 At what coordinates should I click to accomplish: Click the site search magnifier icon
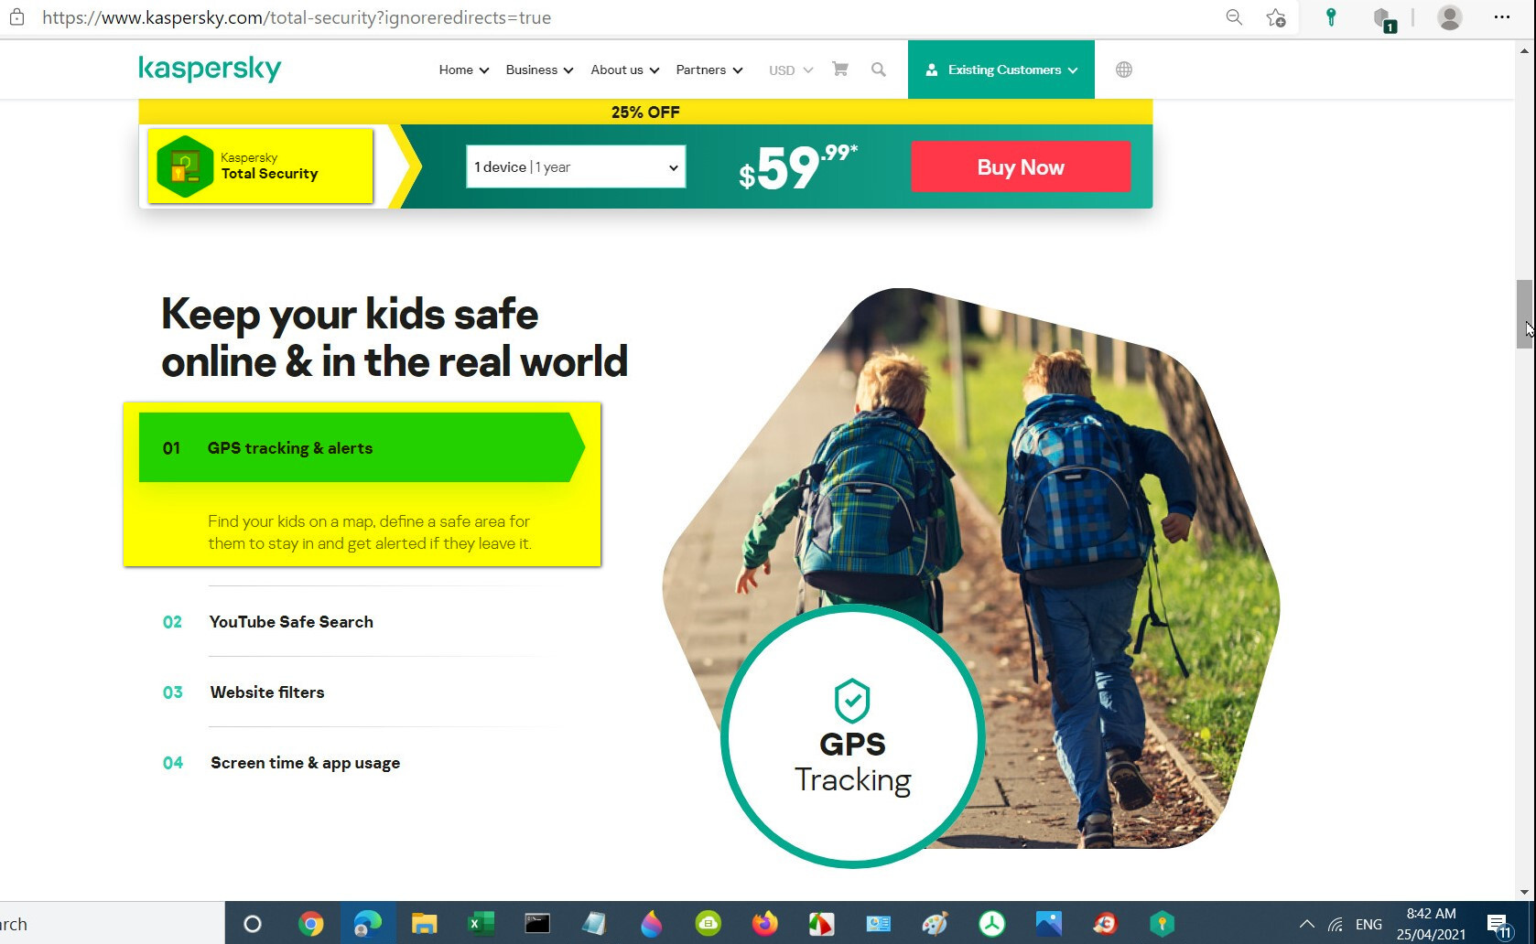(878, 70)
